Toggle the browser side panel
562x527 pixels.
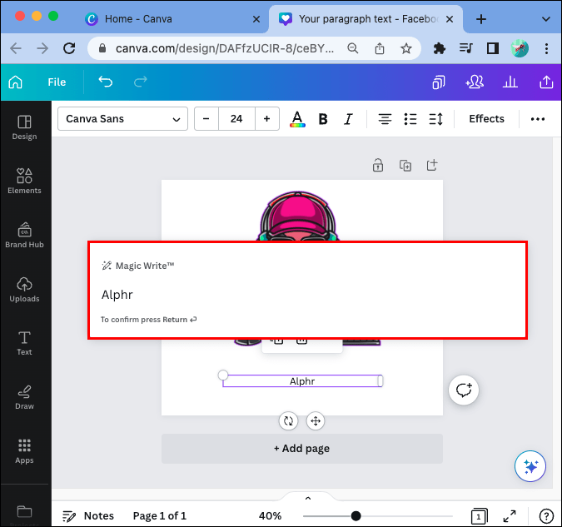pos(492,48)
